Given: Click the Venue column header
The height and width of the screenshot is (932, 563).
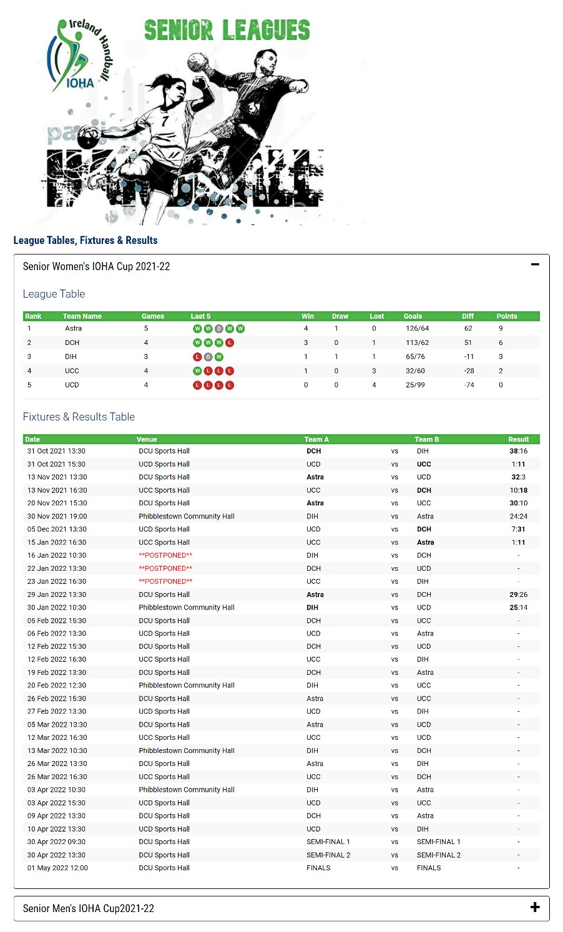Looking at the screenshot, I should (x=147, y=439).
